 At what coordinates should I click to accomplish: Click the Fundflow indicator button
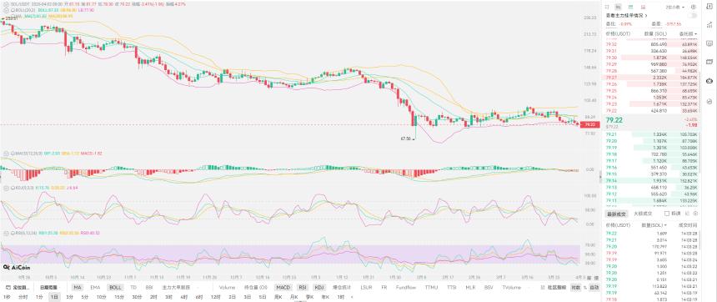coord(406,287)
